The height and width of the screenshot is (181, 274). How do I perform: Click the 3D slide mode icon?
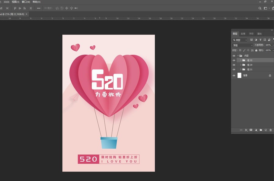pyautogui.click(x=71, y=8)
